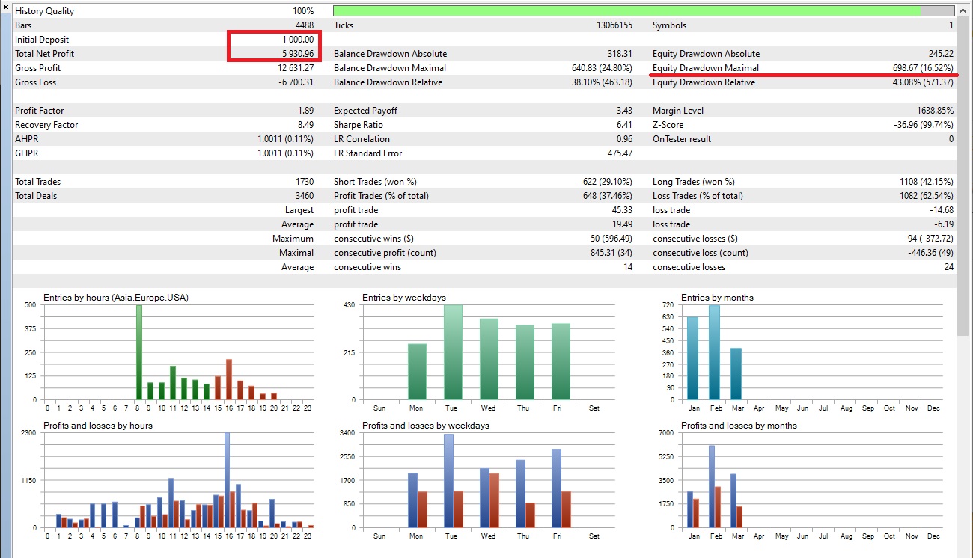Click the Gross Loss value -6 700.31
Screen dimensions: 973x558
(x=296, y=82)
